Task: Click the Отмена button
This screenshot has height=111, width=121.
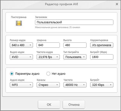Action: (x=74, y=105)
